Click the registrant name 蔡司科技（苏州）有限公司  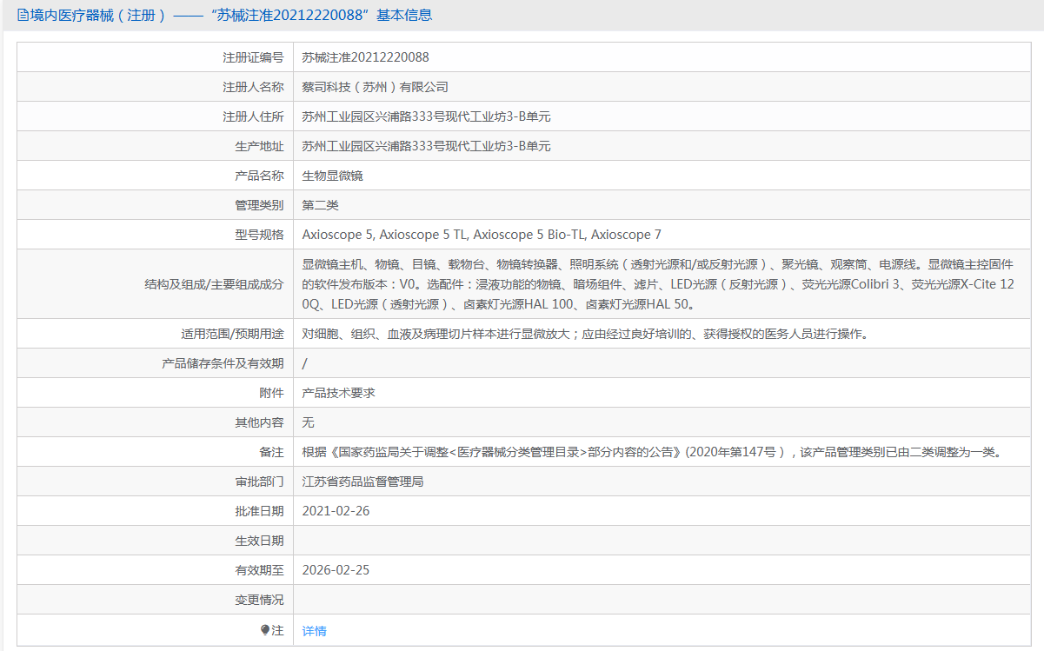375,87
